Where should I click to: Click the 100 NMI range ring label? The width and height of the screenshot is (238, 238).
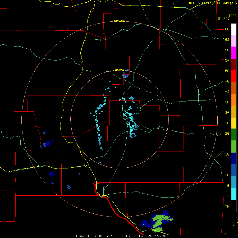pyautogui.click(x=119, y=21)
